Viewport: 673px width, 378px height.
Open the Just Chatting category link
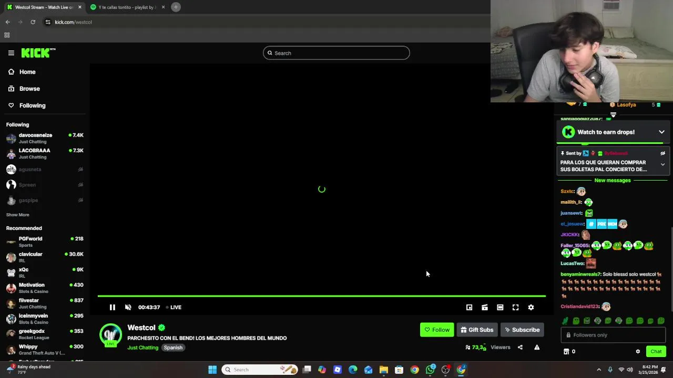tap(142, 348)
